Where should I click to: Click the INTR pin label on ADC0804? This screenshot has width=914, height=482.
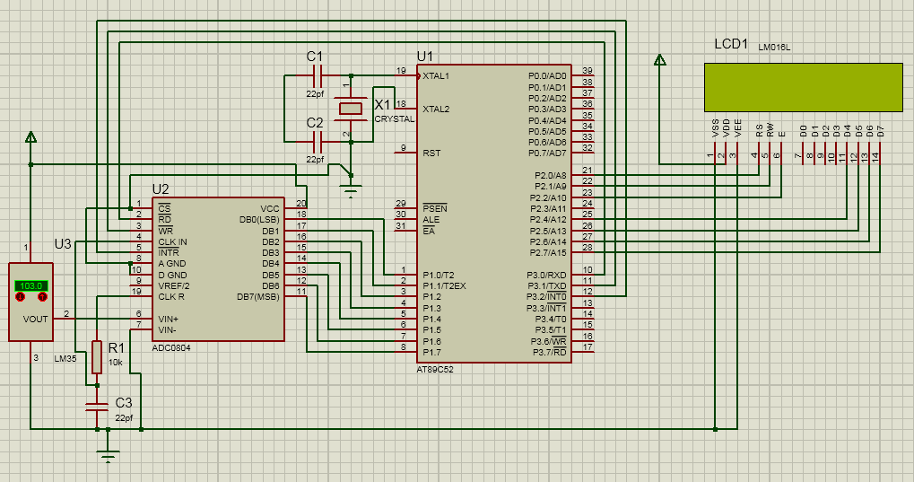(169, 253)
